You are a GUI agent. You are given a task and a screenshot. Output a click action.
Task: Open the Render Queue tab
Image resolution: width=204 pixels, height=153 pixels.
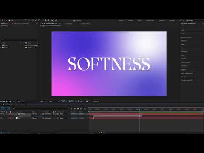tap(20, 105)
